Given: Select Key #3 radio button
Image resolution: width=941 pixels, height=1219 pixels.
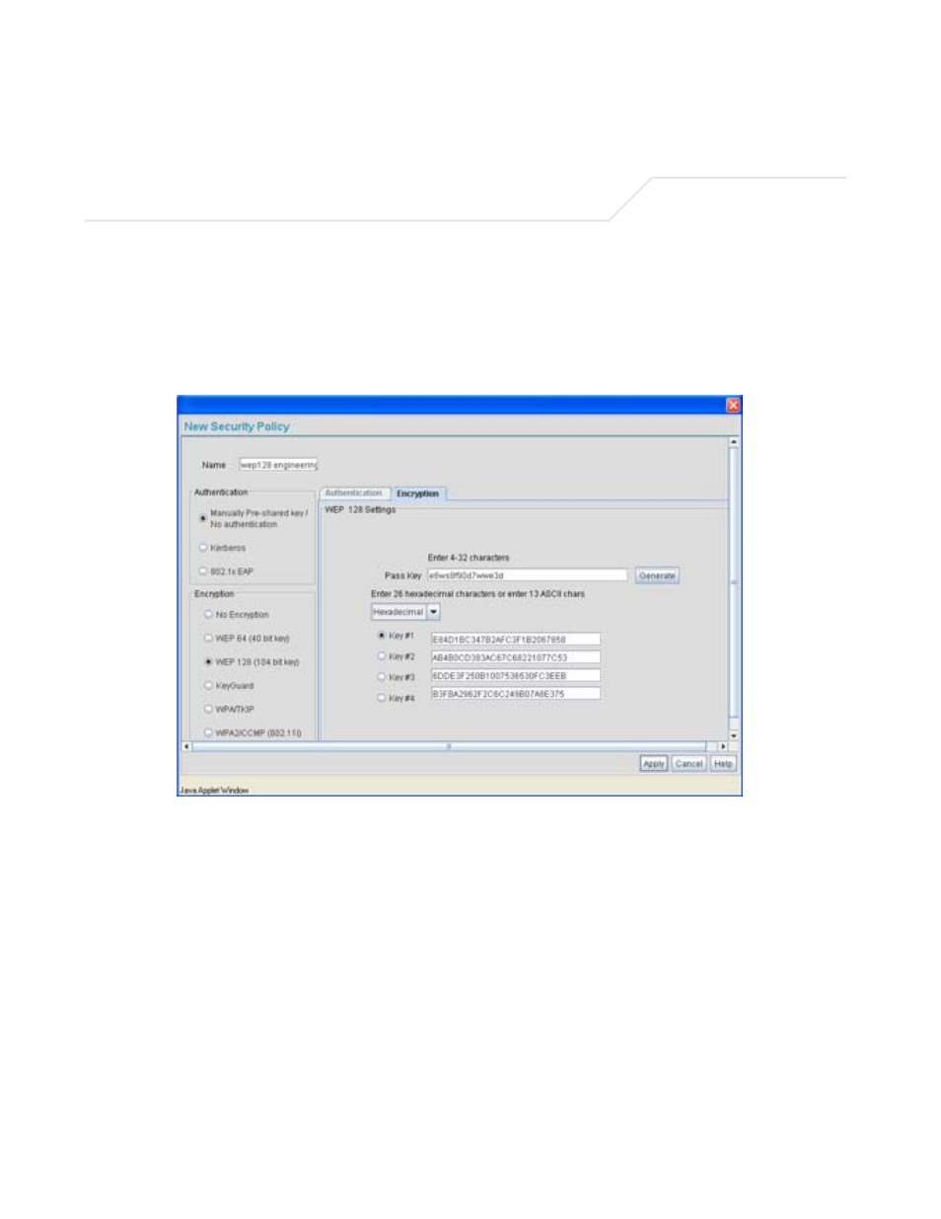Looking at the screenshot, I should pos(382,677).
